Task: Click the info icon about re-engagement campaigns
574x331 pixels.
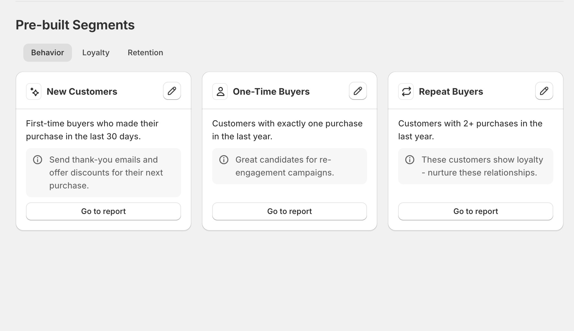Action: (224, 159)
